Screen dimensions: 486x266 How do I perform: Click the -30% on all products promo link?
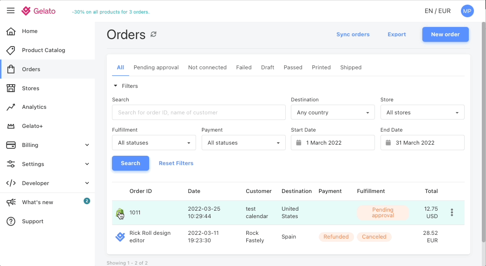tap(110, 12)
